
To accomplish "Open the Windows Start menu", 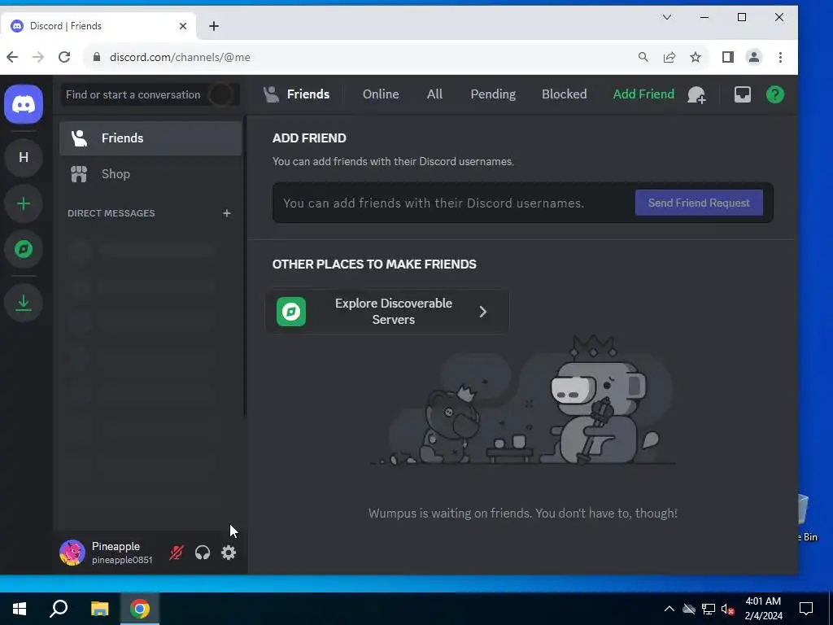I will (20, 609).
